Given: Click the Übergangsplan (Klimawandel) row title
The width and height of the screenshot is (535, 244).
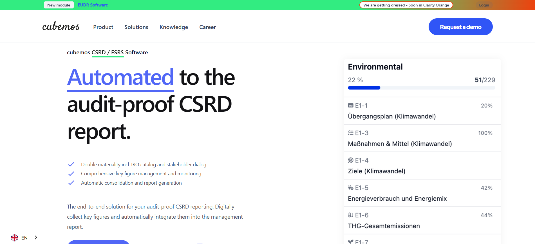Looking at the screenshot, I should [392, 116].
